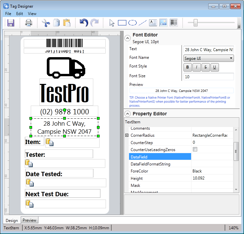Select the Ellipse shape tool
Viewport: 244px width, 234px height.
pyautogui.click(x=133, y=23)
